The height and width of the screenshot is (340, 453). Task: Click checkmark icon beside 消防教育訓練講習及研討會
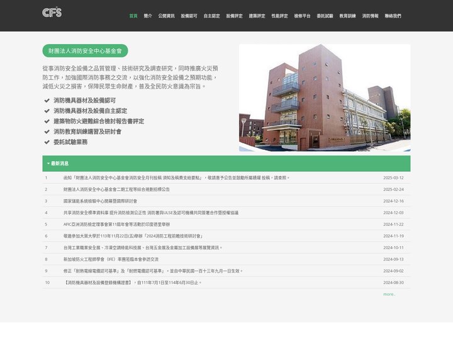[x=47, y=132]
